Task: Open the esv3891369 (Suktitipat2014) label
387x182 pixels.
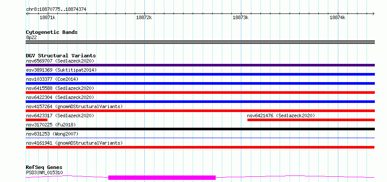Action: (61, 70)
